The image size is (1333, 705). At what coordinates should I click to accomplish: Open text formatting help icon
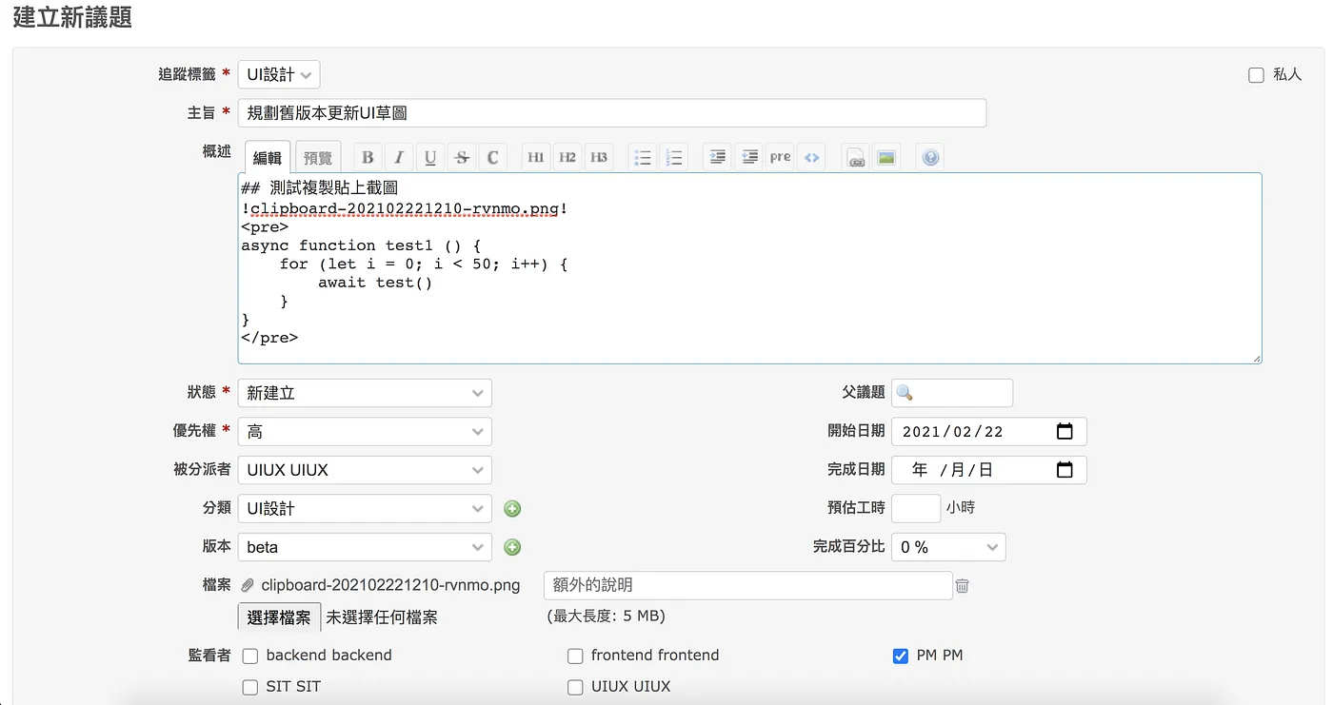pos(931,157)
